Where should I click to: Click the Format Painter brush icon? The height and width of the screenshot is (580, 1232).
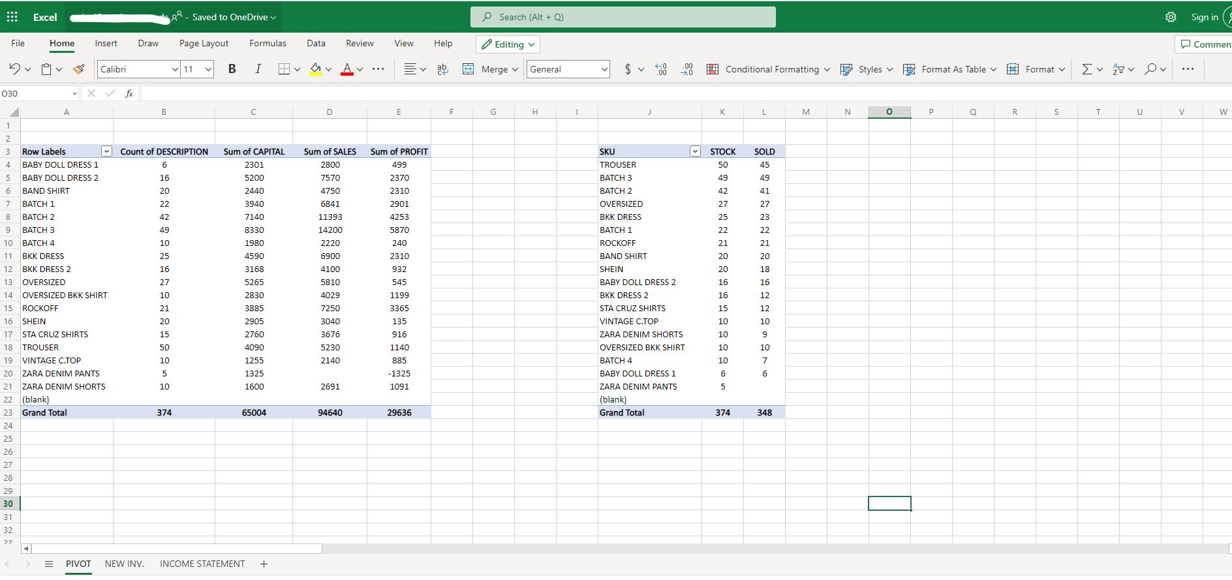pos(79,69)
